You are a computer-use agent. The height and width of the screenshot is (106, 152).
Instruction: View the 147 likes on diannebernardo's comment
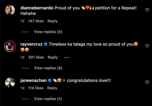(x=36, y=21)
